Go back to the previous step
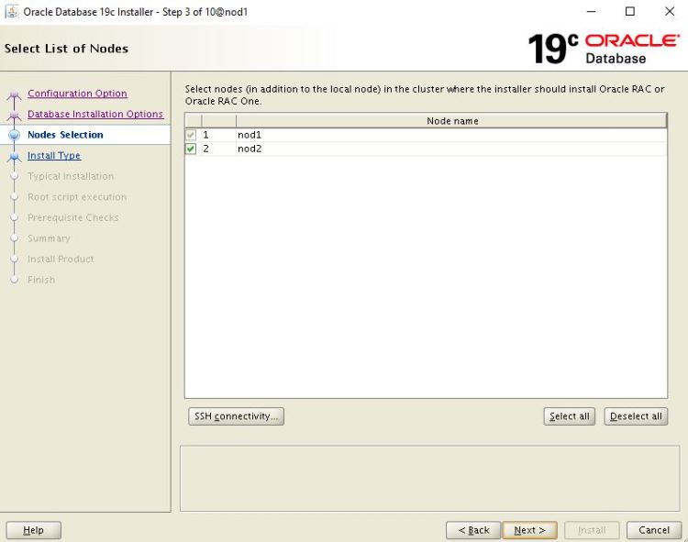This screenshot has height=542, width=688. click(473, 530)
